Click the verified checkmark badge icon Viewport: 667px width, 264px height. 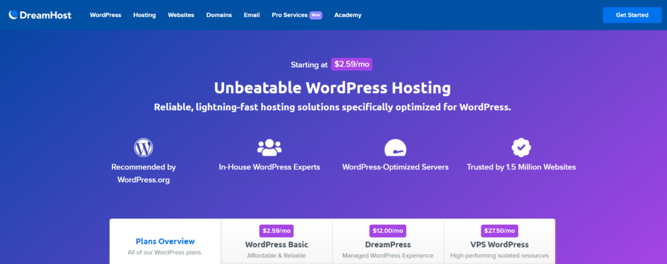point(521,147)
